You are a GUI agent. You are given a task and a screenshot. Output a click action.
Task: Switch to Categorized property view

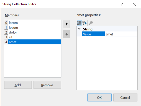point(79,23)
